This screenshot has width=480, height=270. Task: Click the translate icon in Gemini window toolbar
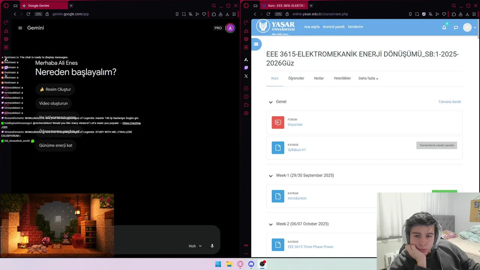(x=190, y=14)
